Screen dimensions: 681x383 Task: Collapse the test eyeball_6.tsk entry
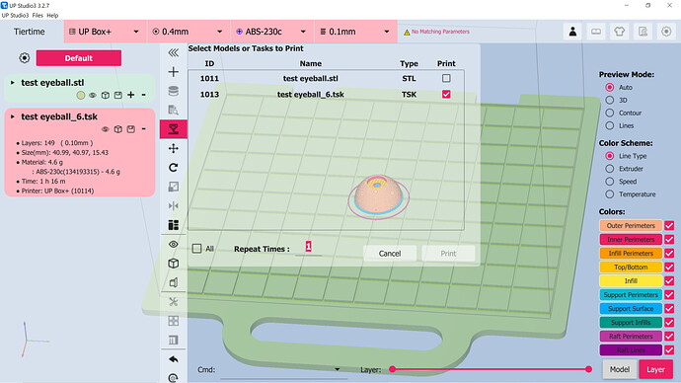13,116
